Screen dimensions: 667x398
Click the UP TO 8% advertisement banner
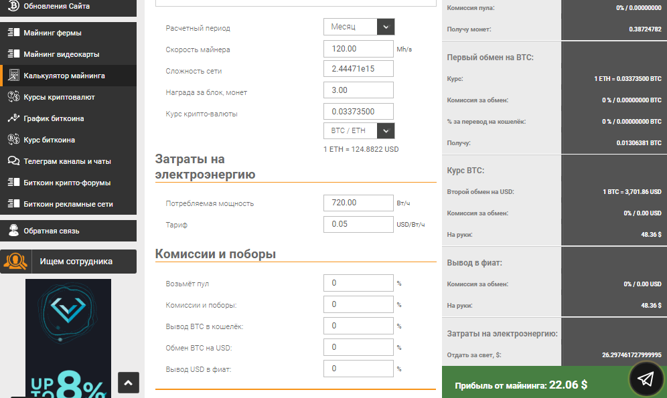pos(68,338)
